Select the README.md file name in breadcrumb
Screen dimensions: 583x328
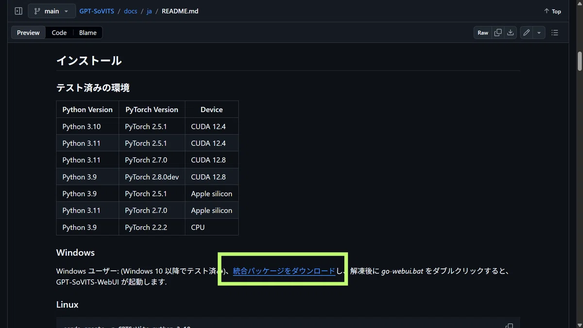click(180, 11)
